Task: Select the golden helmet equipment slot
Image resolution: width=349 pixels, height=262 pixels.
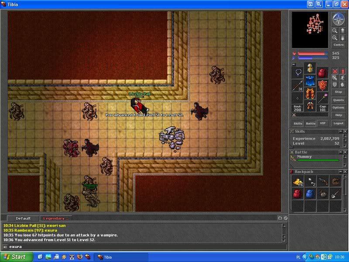Action: tap(310, 68)
